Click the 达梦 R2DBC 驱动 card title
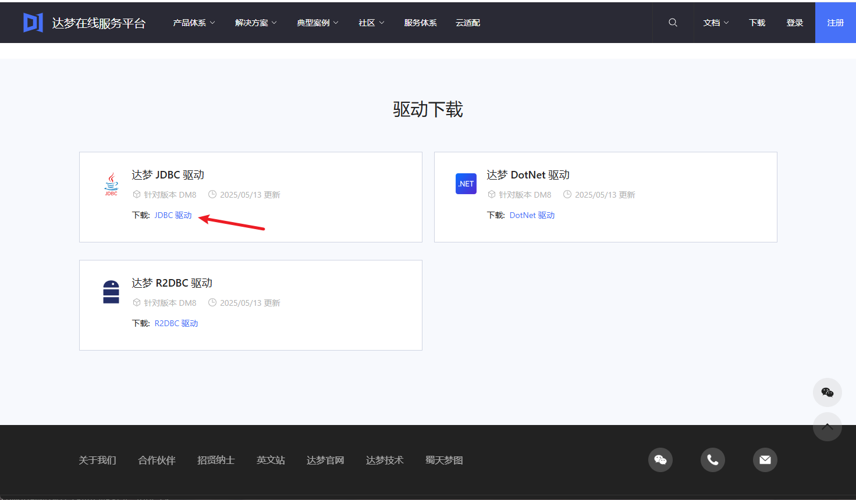 tap(172, 283)
